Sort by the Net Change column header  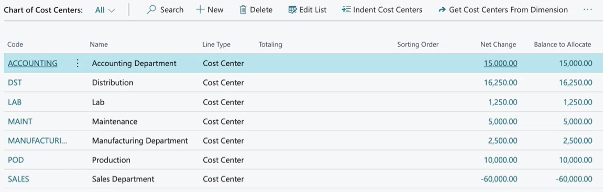point(498,44)
